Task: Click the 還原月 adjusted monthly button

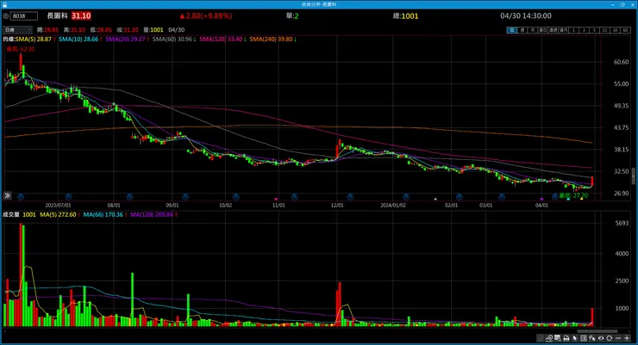Action: pyautogui.click(x=564, y=30)
